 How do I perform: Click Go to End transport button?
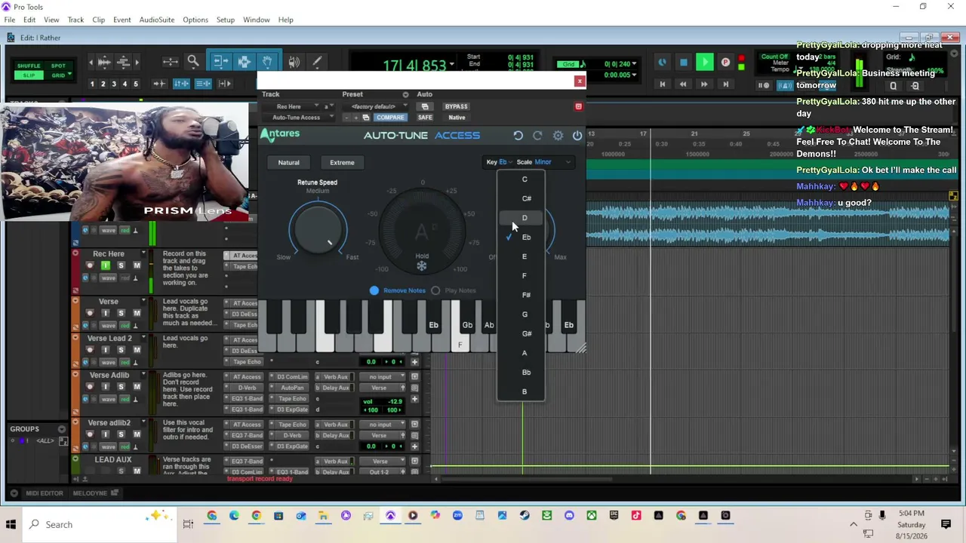(725, 84)
